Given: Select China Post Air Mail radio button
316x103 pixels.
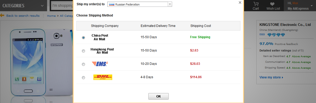Looking at the screenshot, I should (x=83, y=38).
